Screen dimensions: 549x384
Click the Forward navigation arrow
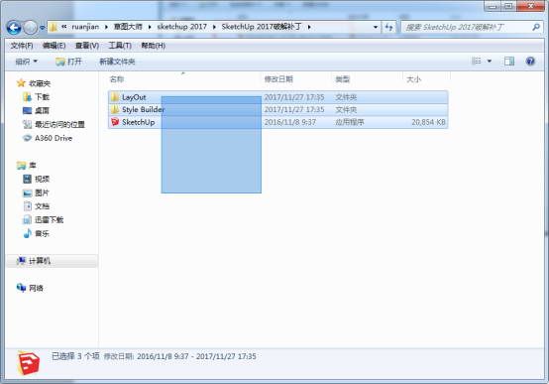tap(31, 28)
